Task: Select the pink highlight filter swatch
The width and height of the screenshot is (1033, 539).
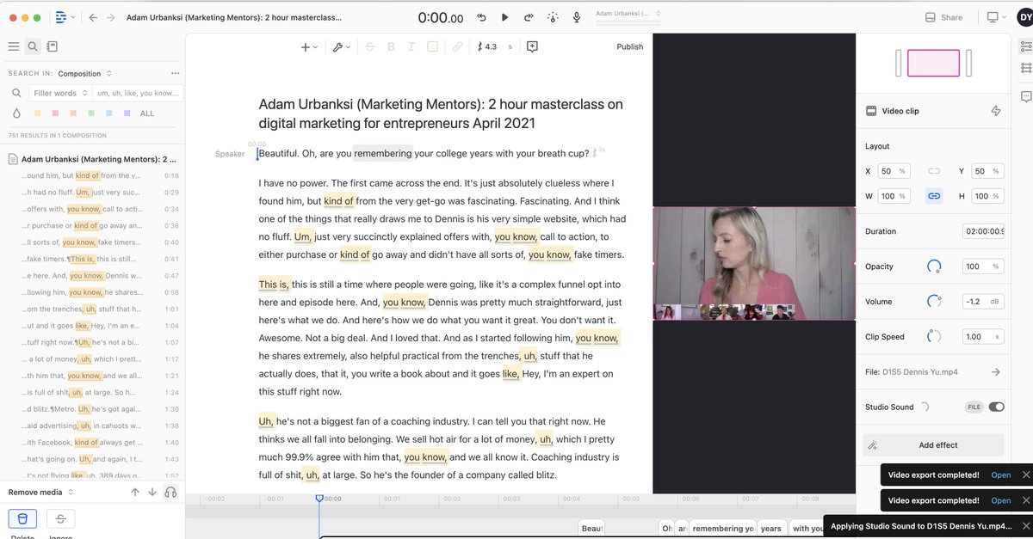Action: click(x=56, y=113)
